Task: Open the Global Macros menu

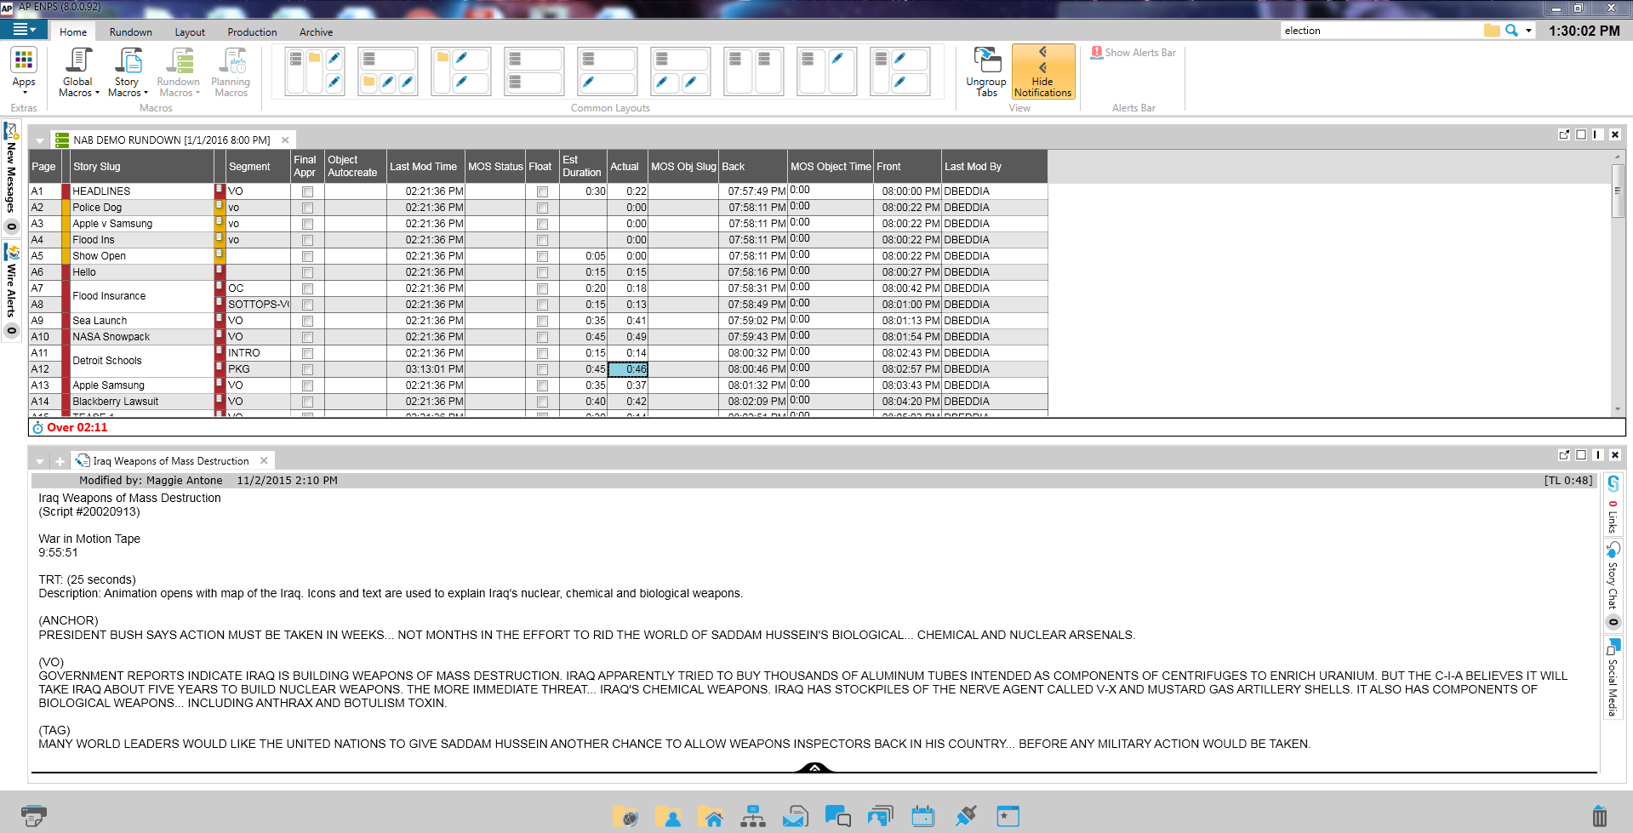Action: pos(78,72)
